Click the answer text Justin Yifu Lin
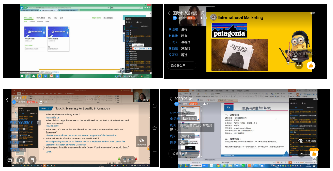Screen dimensions: 333x171 tap(52, 118)
